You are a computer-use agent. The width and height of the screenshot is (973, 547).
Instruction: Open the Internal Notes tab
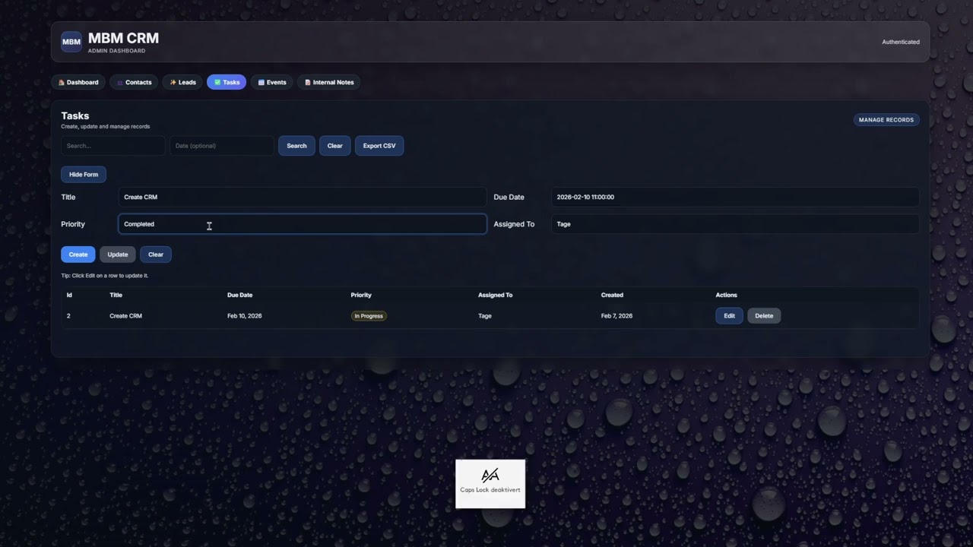click(x=329, y=82)
